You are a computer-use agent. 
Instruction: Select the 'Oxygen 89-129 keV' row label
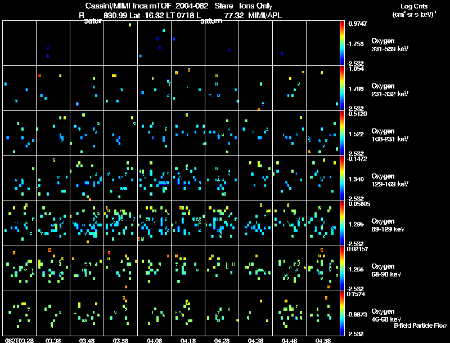(388, 225)
